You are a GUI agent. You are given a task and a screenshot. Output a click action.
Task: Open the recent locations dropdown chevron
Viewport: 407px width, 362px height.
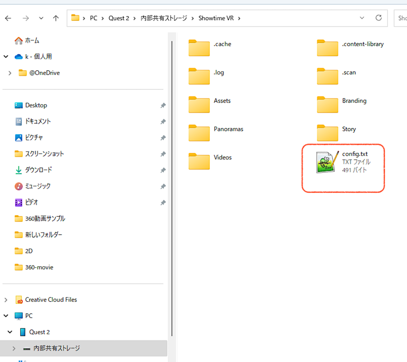(x=41, y=18)
